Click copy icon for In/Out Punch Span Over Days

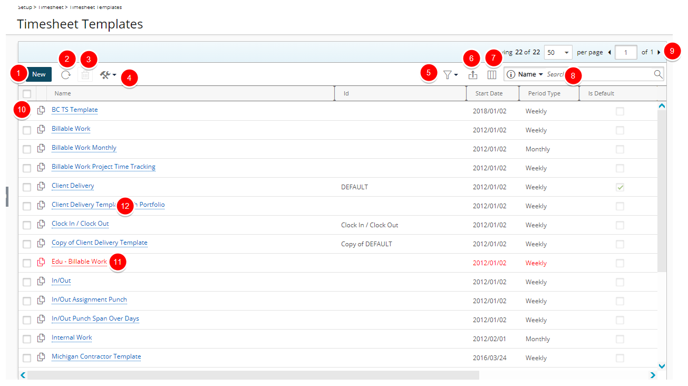[41, 319]
